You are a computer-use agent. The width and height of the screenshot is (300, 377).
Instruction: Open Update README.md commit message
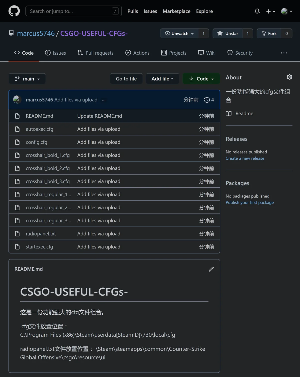[x=99, y=116]
